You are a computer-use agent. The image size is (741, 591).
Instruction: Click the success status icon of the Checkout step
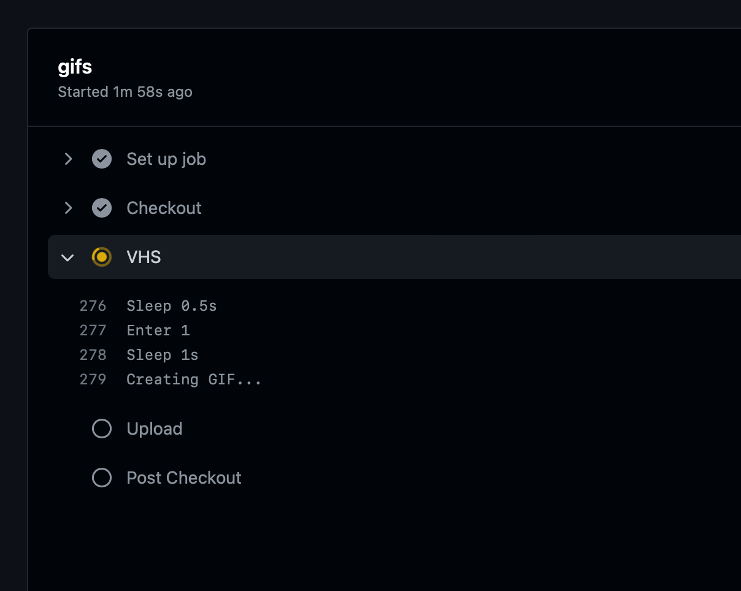tap(102, 208)
